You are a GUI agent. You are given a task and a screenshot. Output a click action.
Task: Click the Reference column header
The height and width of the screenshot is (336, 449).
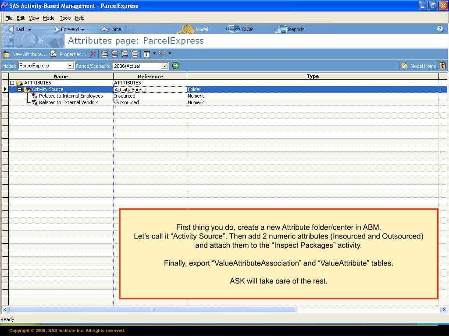[x=150, y=76]
